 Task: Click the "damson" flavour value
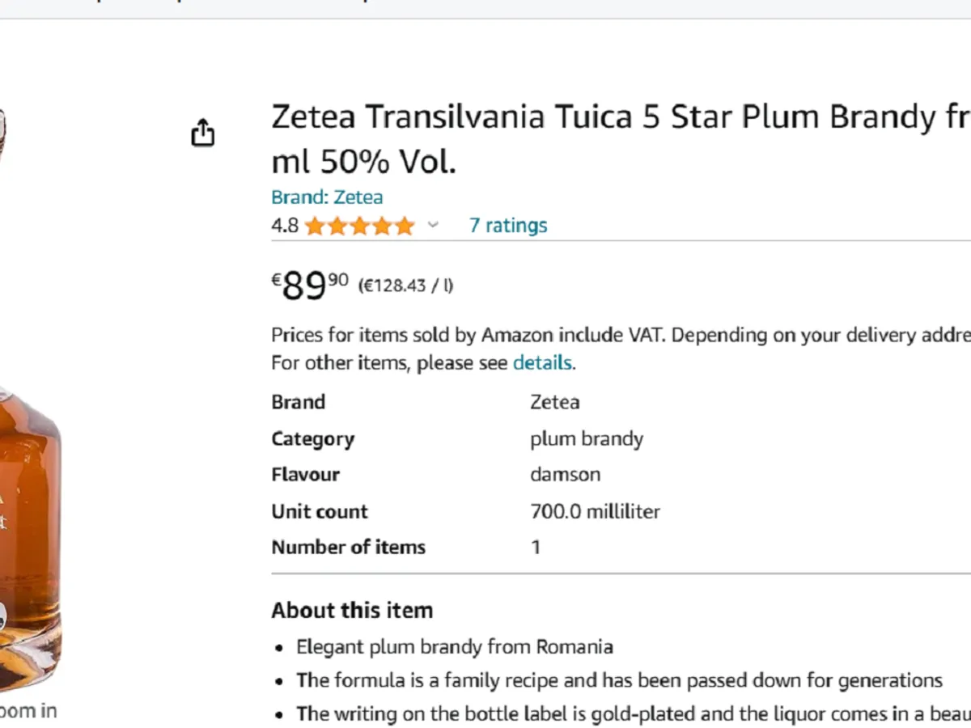pyautogui.click(x=565, y=475)
